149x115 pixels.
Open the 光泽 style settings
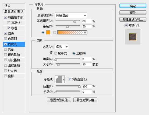point(11,49)
